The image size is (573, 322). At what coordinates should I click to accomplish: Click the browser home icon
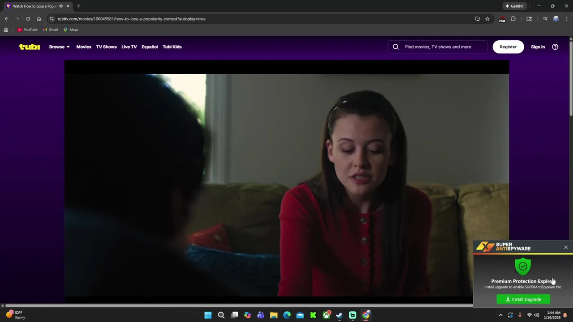pos(38,19)
